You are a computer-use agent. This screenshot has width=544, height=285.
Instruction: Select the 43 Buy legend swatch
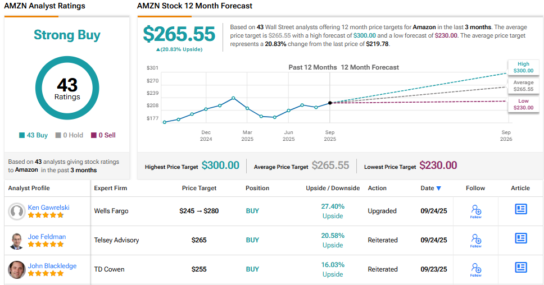tap(22, 135)
